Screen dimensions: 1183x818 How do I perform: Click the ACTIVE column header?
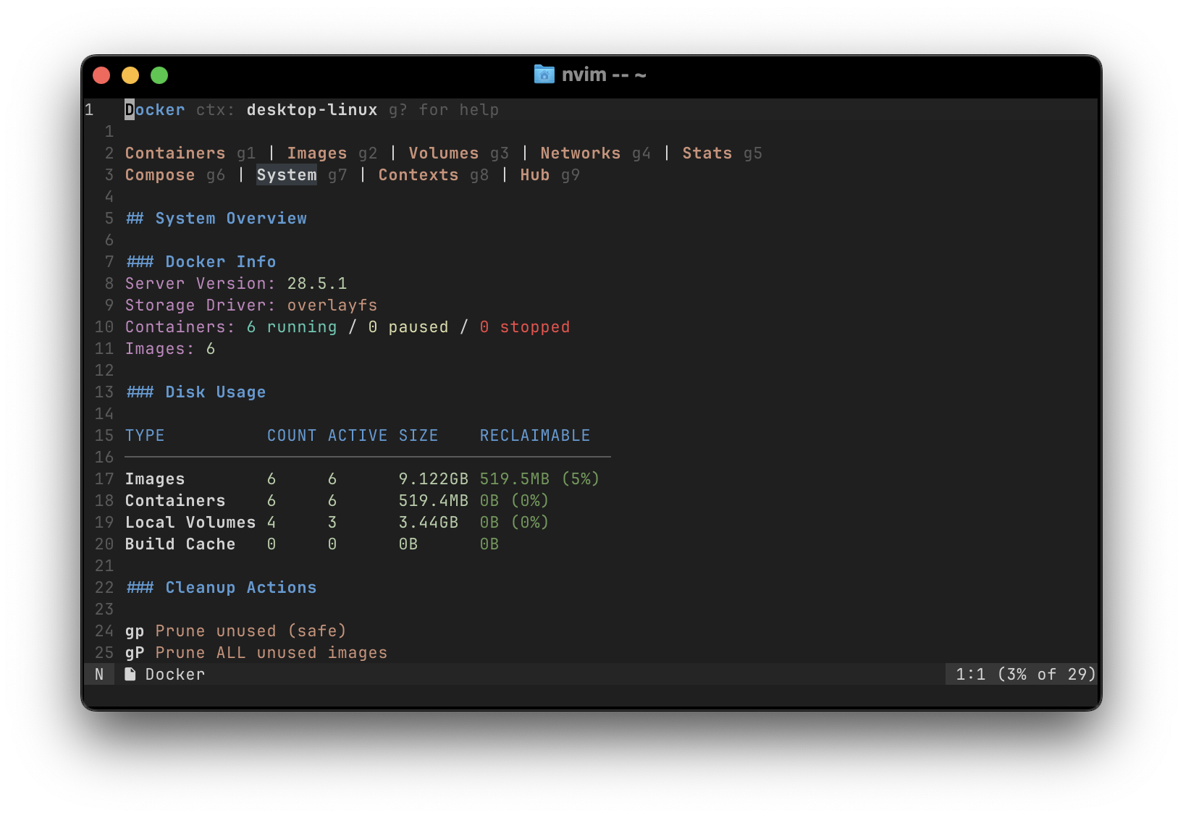tap(358, 436)
